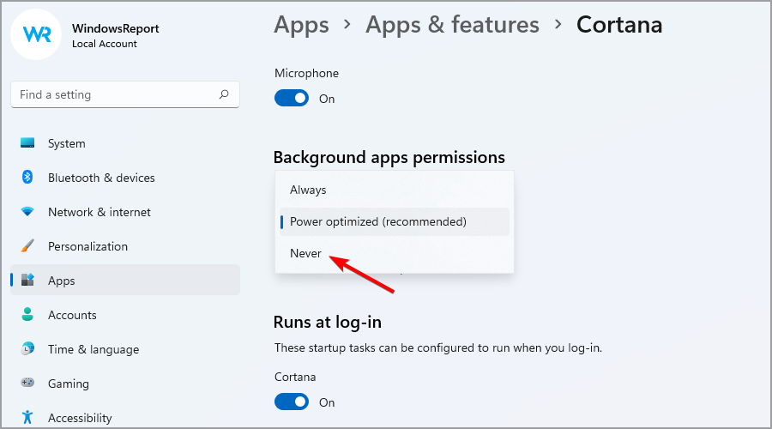
Task: Turn off the Microphone toggle
Action: [x=292, y=99]
